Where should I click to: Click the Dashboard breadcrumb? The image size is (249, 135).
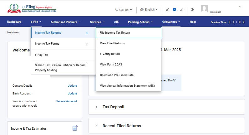[13, 32]
